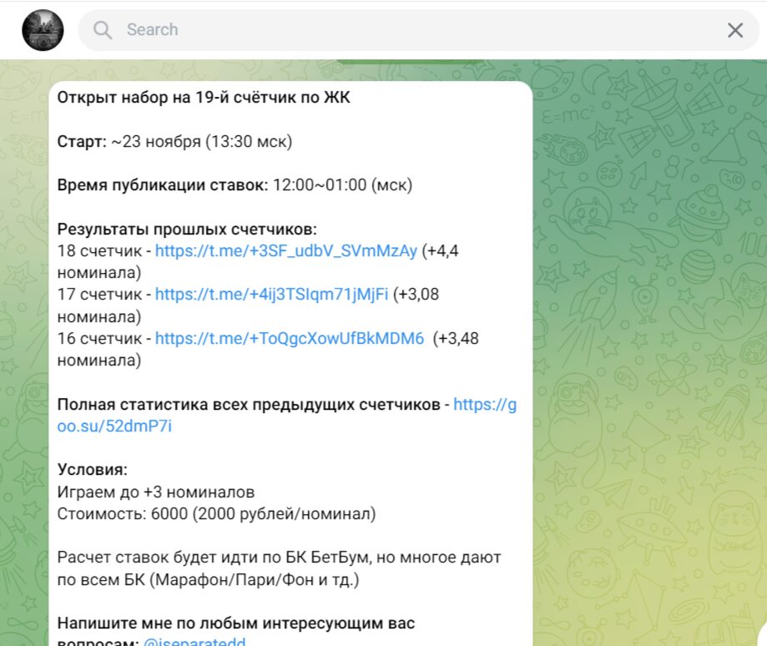Click the '18 счетчик' label
This screenshot has width=767, height=646.
[x=99, y=251]
